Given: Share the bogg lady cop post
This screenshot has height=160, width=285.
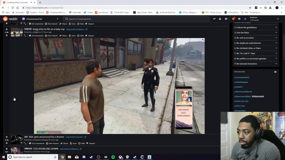Looking at the screenshot, I should (x=63, y=36).
